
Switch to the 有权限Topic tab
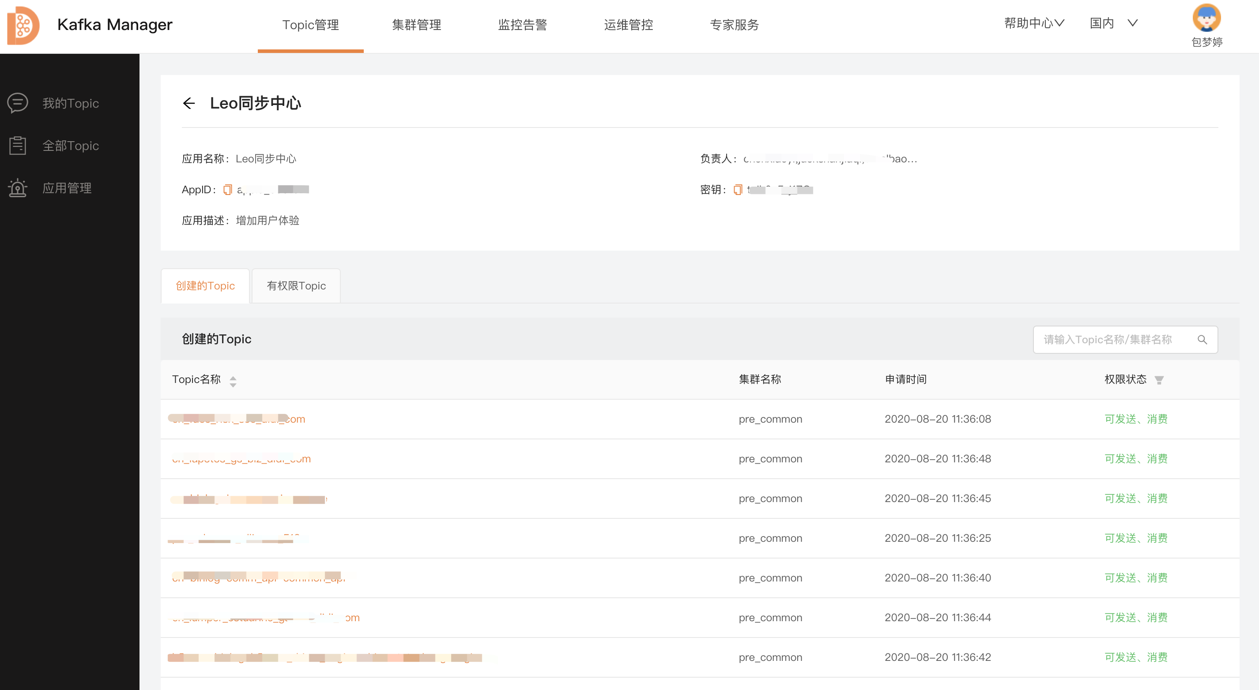(296, 286)
